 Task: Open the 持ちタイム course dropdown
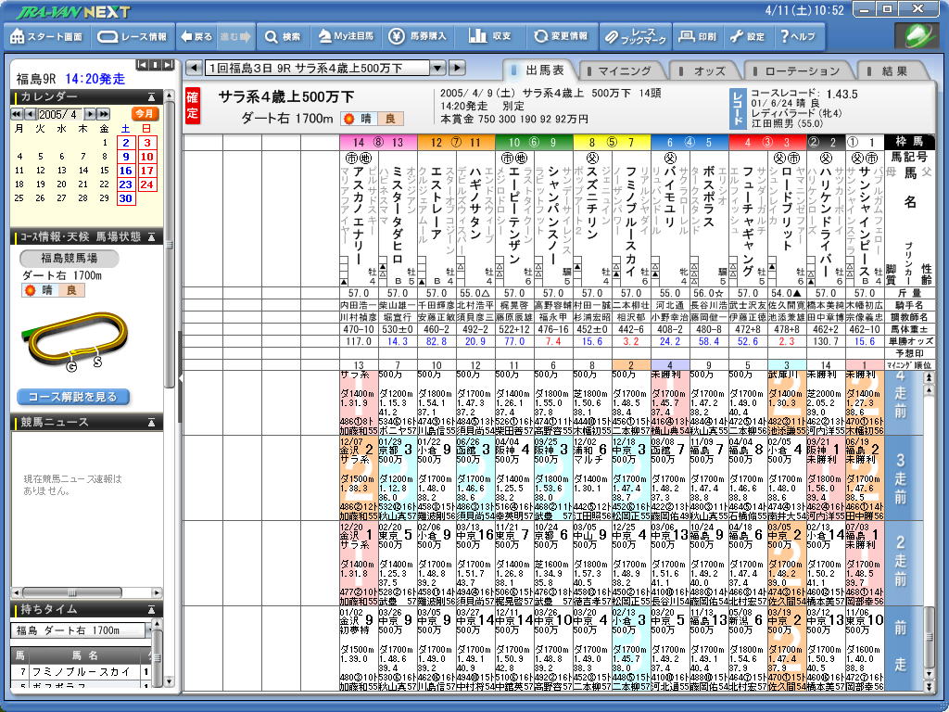click(139, 630)
